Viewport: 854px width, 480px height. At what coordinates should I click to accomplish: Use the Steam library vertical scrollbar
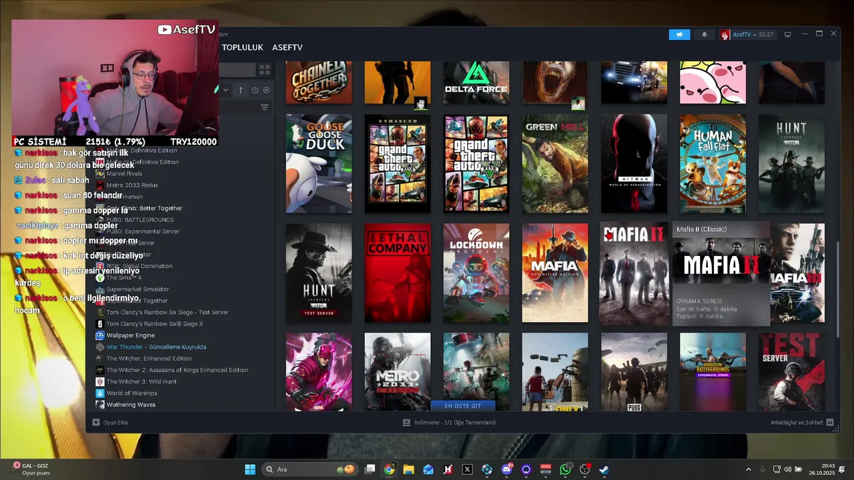click(x=839, y=289)
